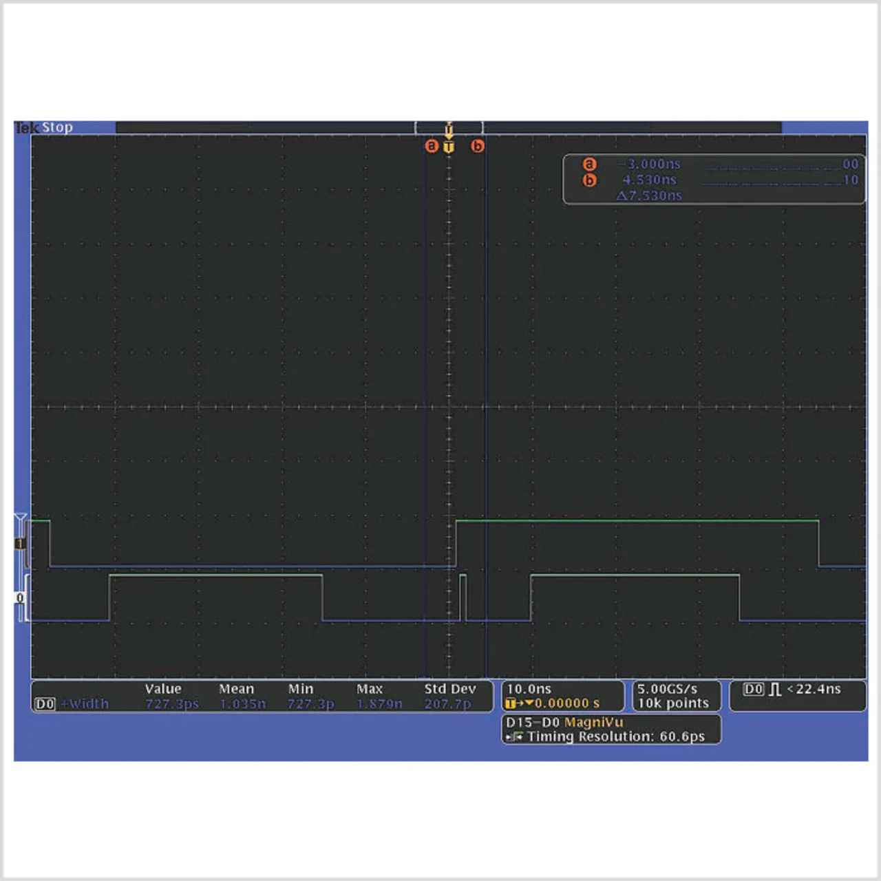Select the orange trigger position 'T' marker
This screenshot has height=881, width=881.
point(449,147)
